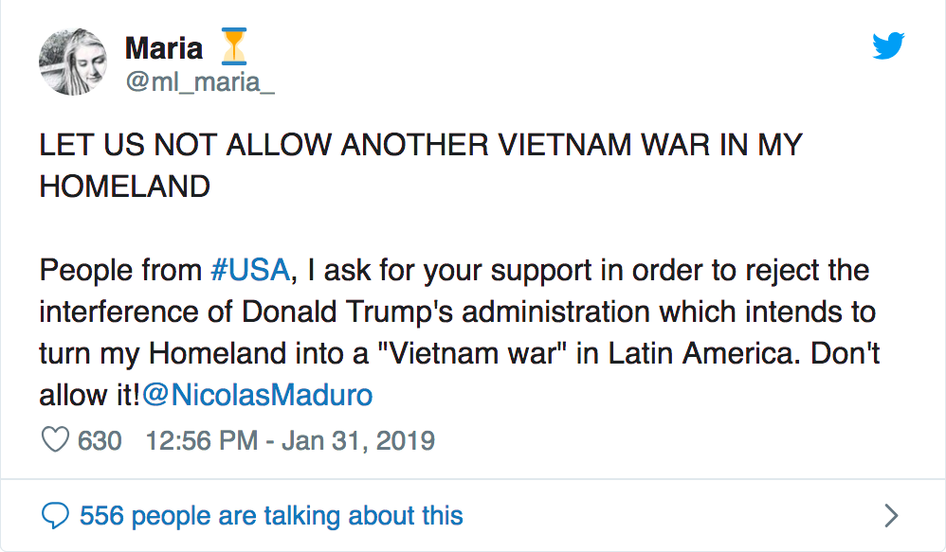Like the tweet with the heart icon

pyautogui.click(x=56, y=440)
